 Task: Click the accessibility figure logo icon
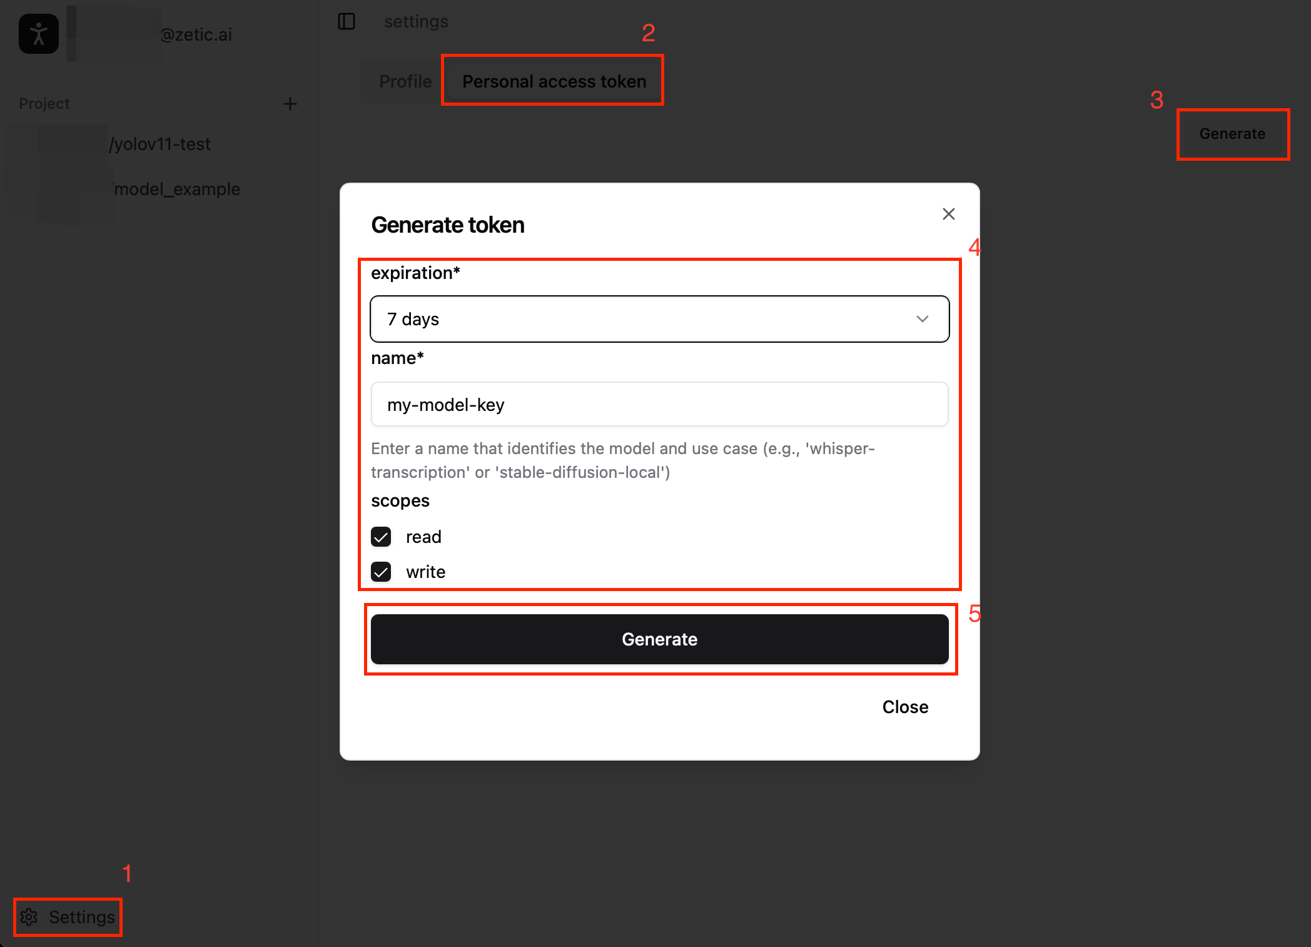[39, 34]
